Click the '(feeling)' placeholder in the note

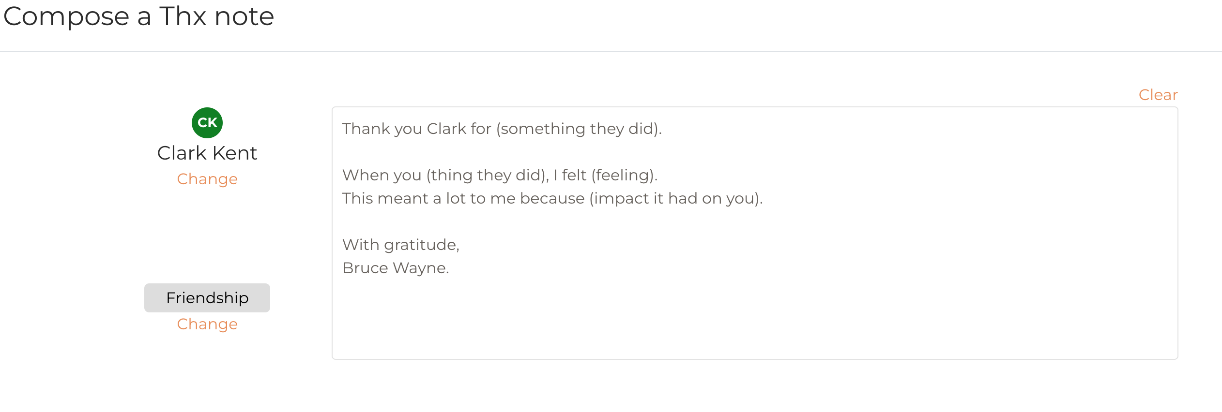(624, 175)
